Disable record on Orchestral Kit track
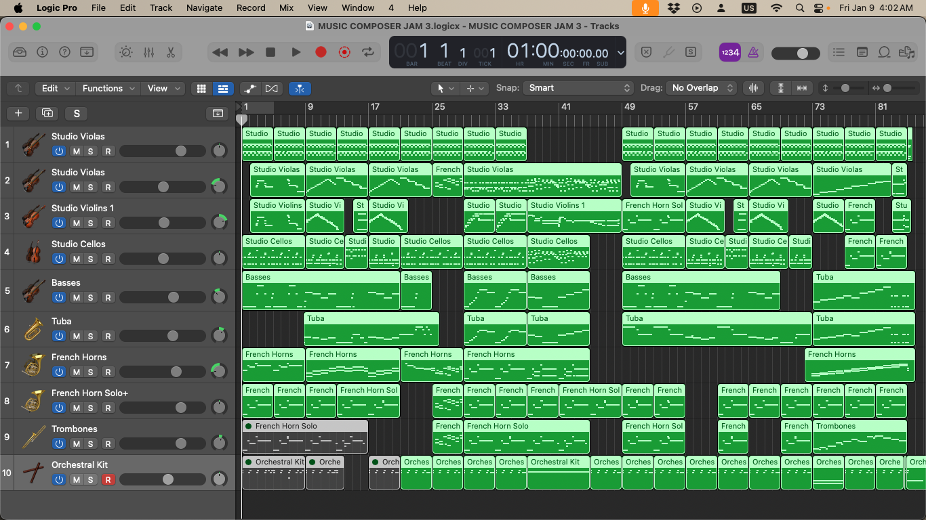 [108, 479]
